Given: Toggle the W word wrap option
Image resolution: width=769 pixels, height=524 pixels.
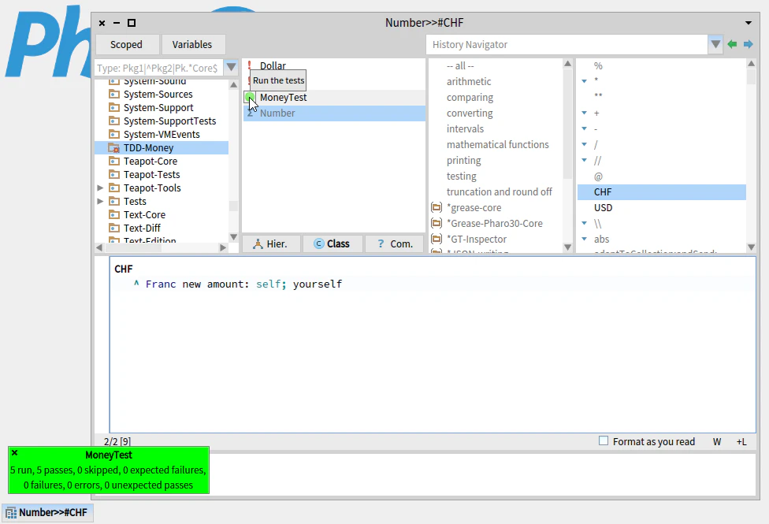Looking at the screenshot, I should 717,441.
